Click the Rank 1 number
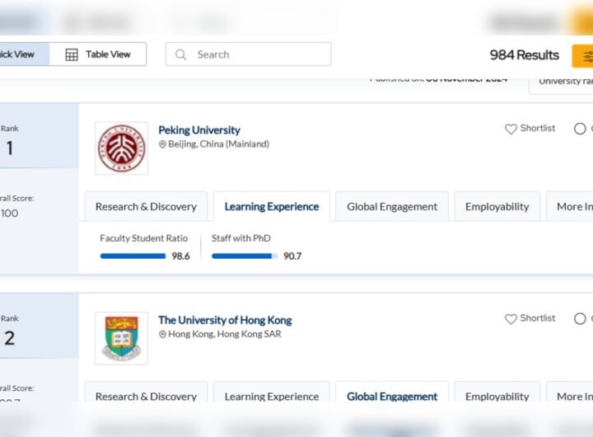Image resolution: width=593 pixels, height=437 pixels. [10, 148]
